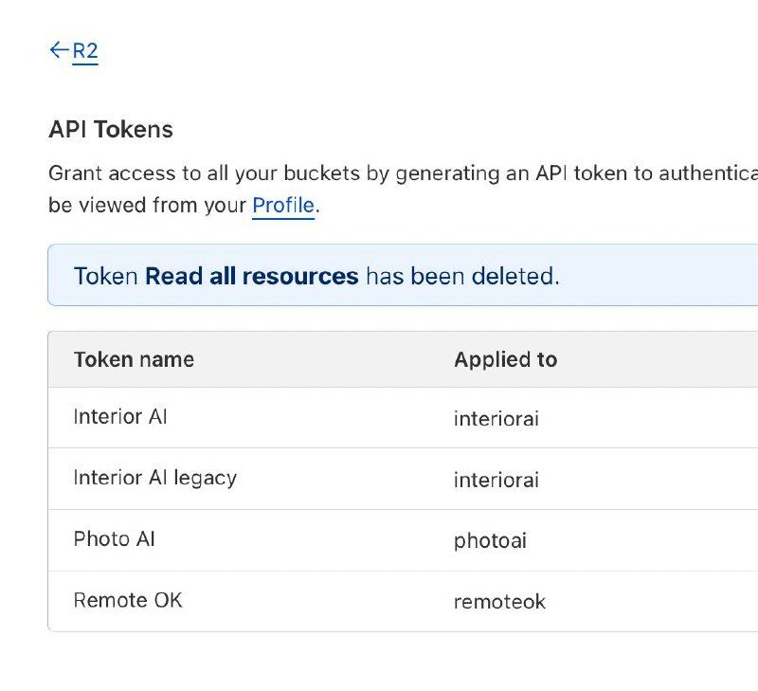Screen dimensions: 758x691
Task: Click the 'Applied to' column header
Action: click(x=505, y=360)
